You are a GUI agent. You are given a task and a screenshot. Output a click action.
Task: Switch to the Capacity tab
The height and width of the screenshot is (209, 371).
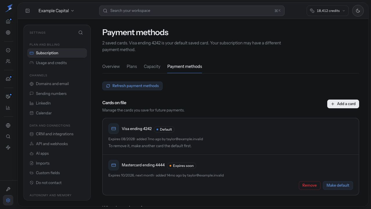point(152,66)
